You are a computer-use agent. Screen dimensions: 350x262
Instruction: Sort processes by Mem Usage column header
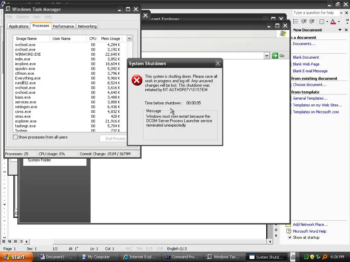tap(110, 39)
